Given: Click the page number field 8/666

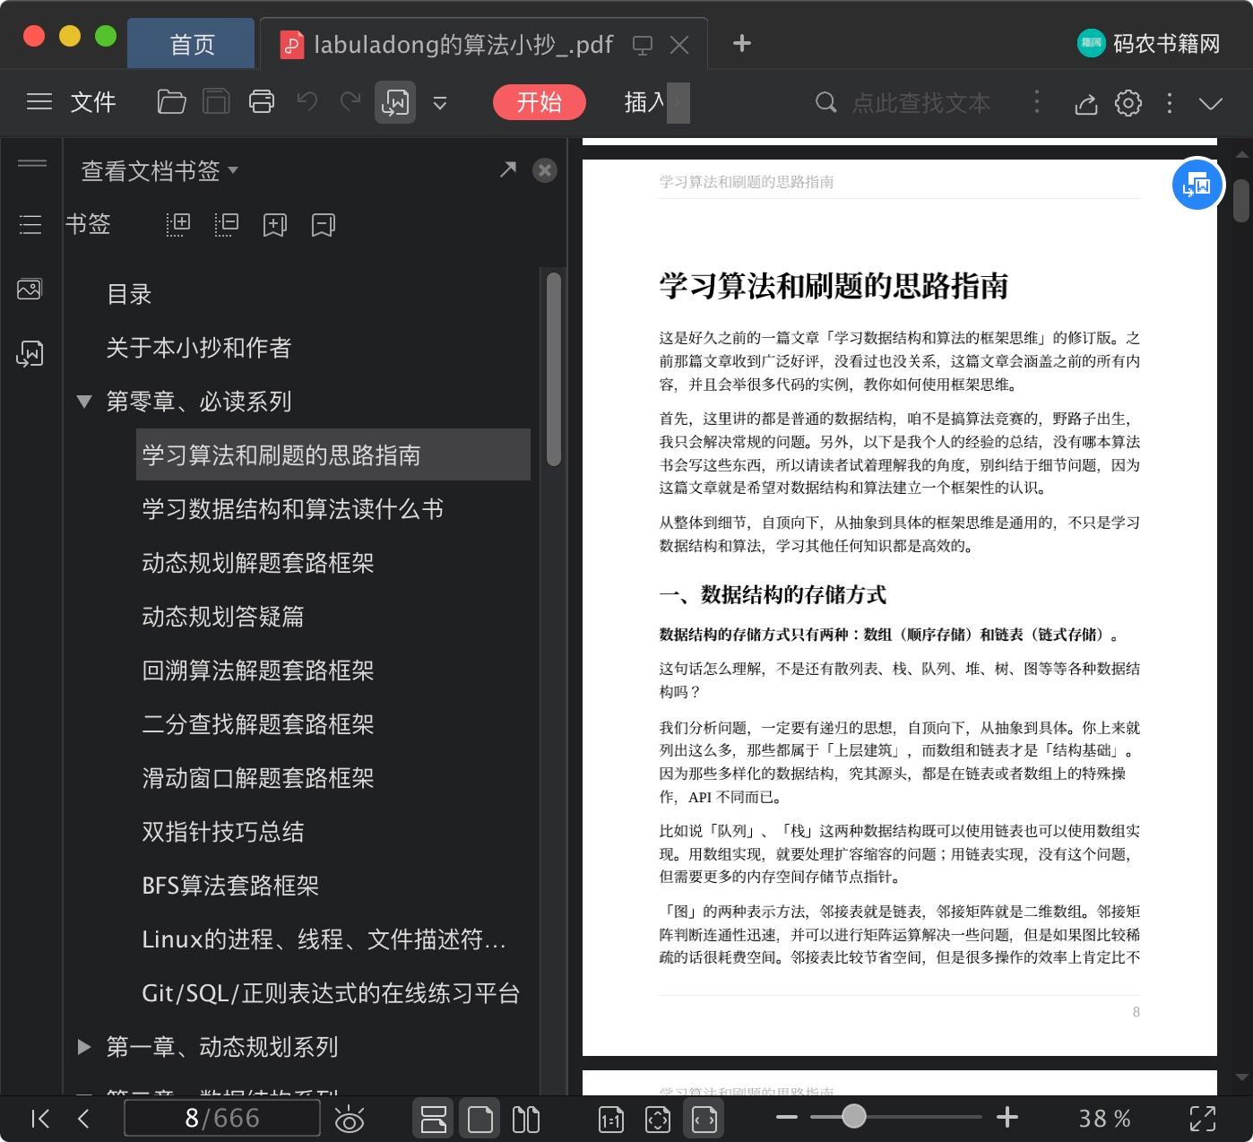Looking at the screenshot, I should tap(222, 1118).
